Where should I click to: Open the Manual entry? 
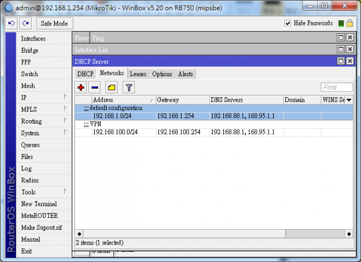click(44, 239)
